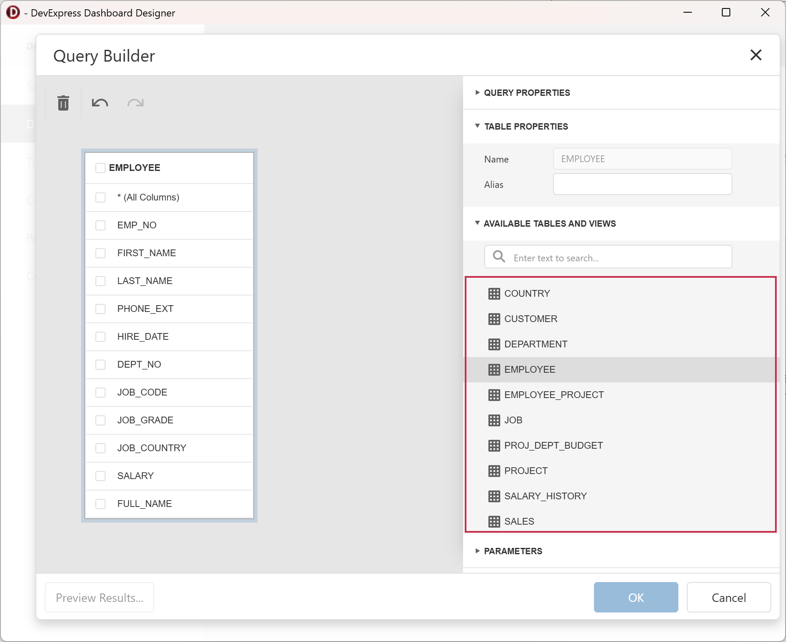Expand the Parameters section

click(477, 551)
